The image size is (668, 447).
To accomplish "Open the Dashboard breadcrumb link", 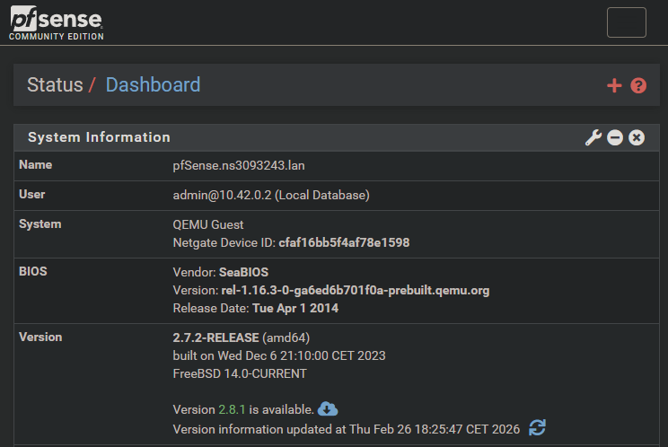I will click(153, 84).
